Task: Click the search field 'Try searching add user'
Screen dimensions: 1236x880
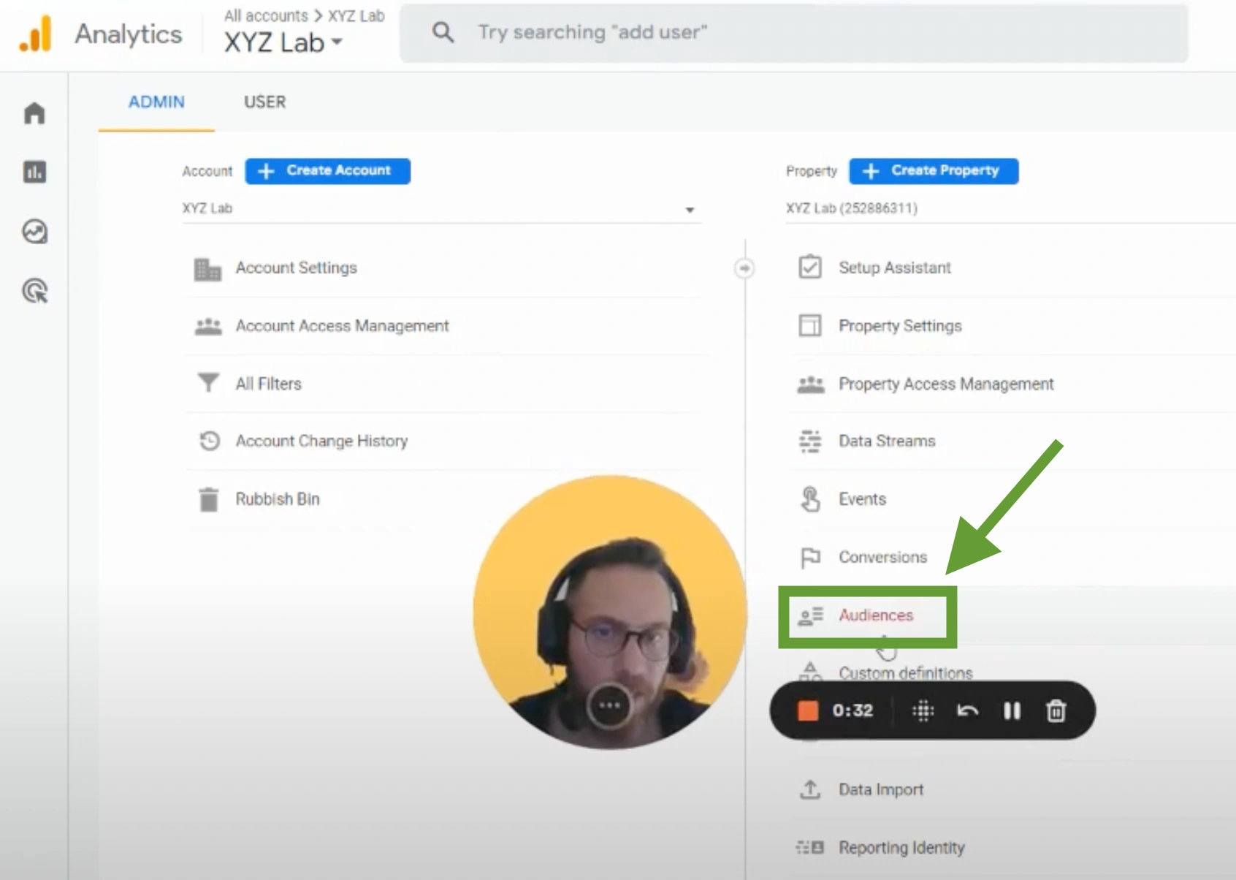Action: pyautogui.click(x=793, y=32)
